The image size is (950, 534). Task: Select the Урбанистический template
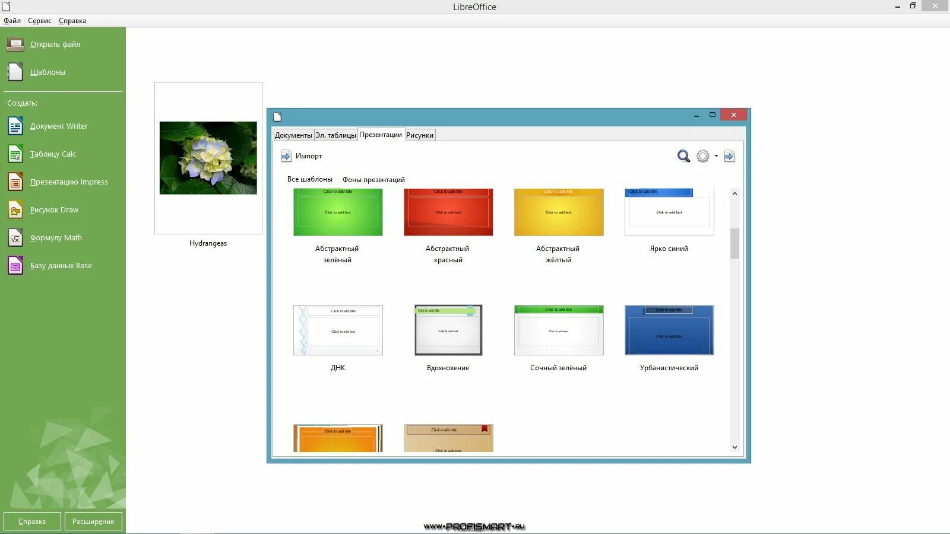coord(669,330)
